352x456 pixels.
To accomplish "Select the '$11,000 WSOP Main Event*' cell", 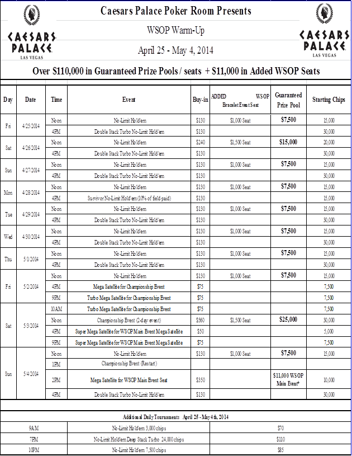I will pyautogui.click(x=288, y=379).
